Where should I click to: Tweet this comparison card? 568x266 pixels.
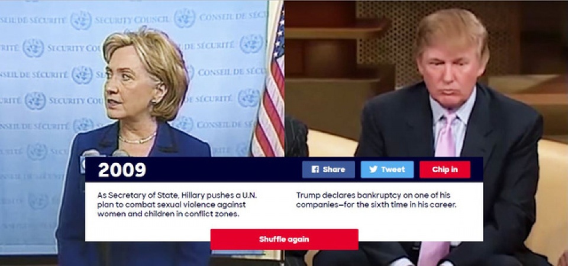click(387, 170)
